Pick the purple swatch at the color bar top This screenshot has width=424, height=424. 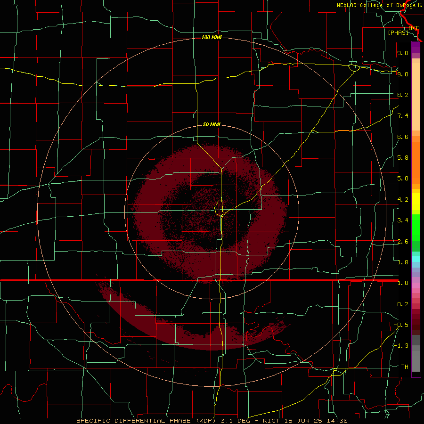pos(416,47)
